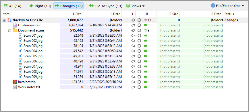Image resolution: width=249 pixels, height=112 pixels.
Task: Set Customers.csv to copy left
Action: coord(133,25)
